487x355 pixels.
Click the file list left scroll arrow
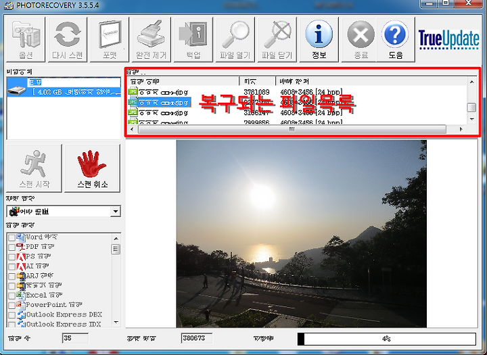(133, 129)
